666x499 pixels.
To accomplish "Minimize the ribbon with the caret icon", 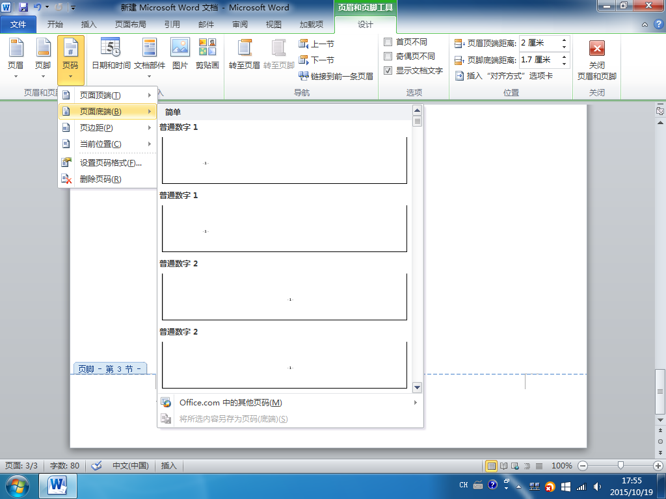I will point(645,25).
